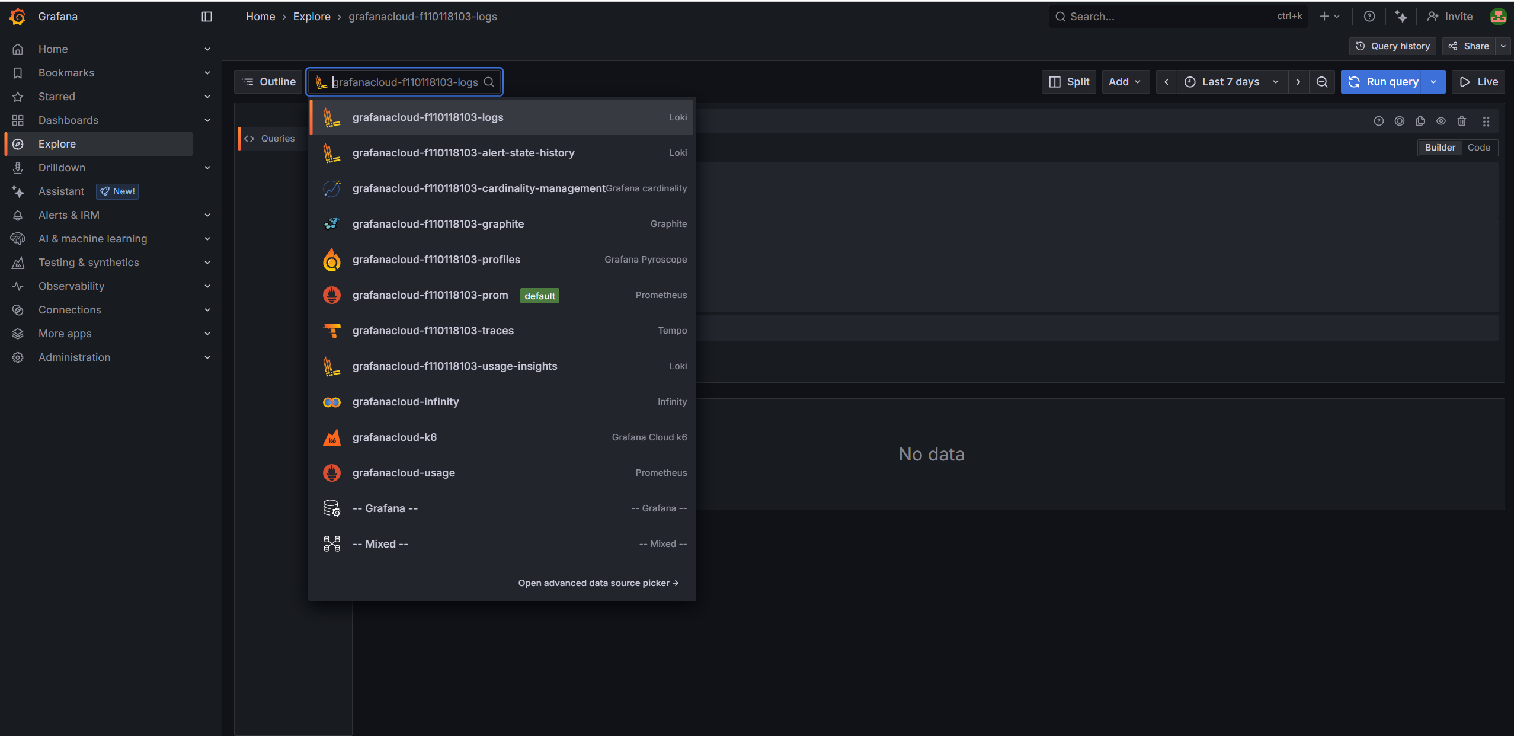Switch query editor to Builder mode
The height and width of the screenshot is (736, 1514).
coord(1440,148)
